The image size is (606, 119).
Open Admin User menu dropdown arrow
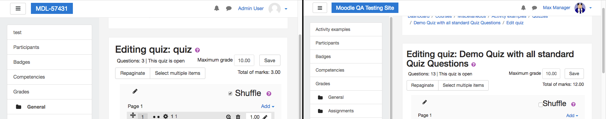click(x=286, y=9)
